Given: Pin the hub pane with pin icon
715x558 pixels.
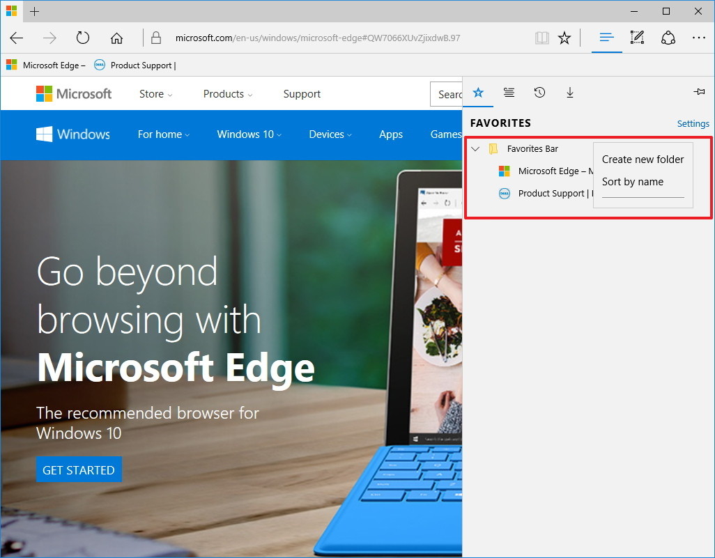Looking at the screenshot, I should pos(699,92).
